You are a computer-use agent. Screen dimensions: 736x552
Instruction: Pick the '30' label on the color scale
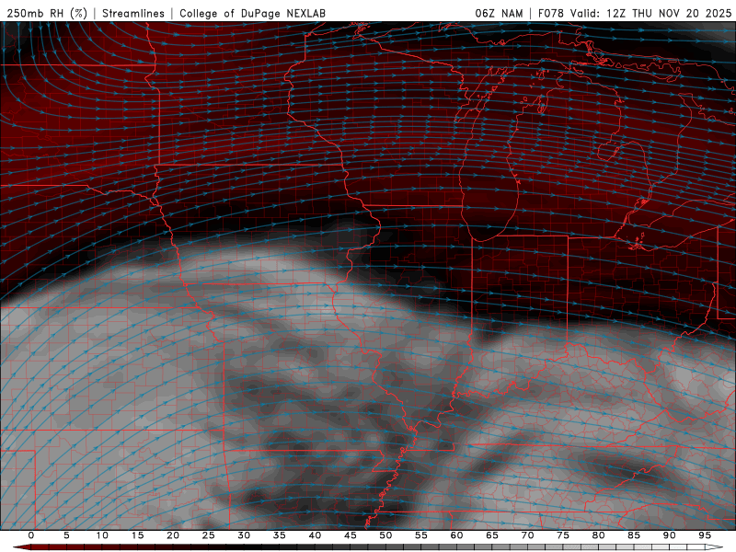pos(244,535)
